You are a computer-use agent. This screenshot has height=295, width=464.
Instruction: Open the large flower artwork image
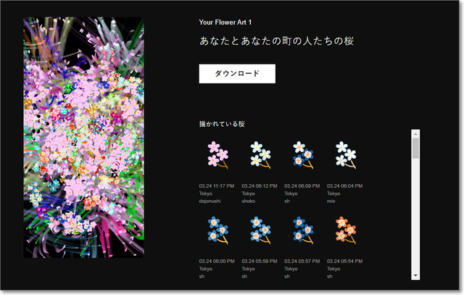tap(83, 138)
